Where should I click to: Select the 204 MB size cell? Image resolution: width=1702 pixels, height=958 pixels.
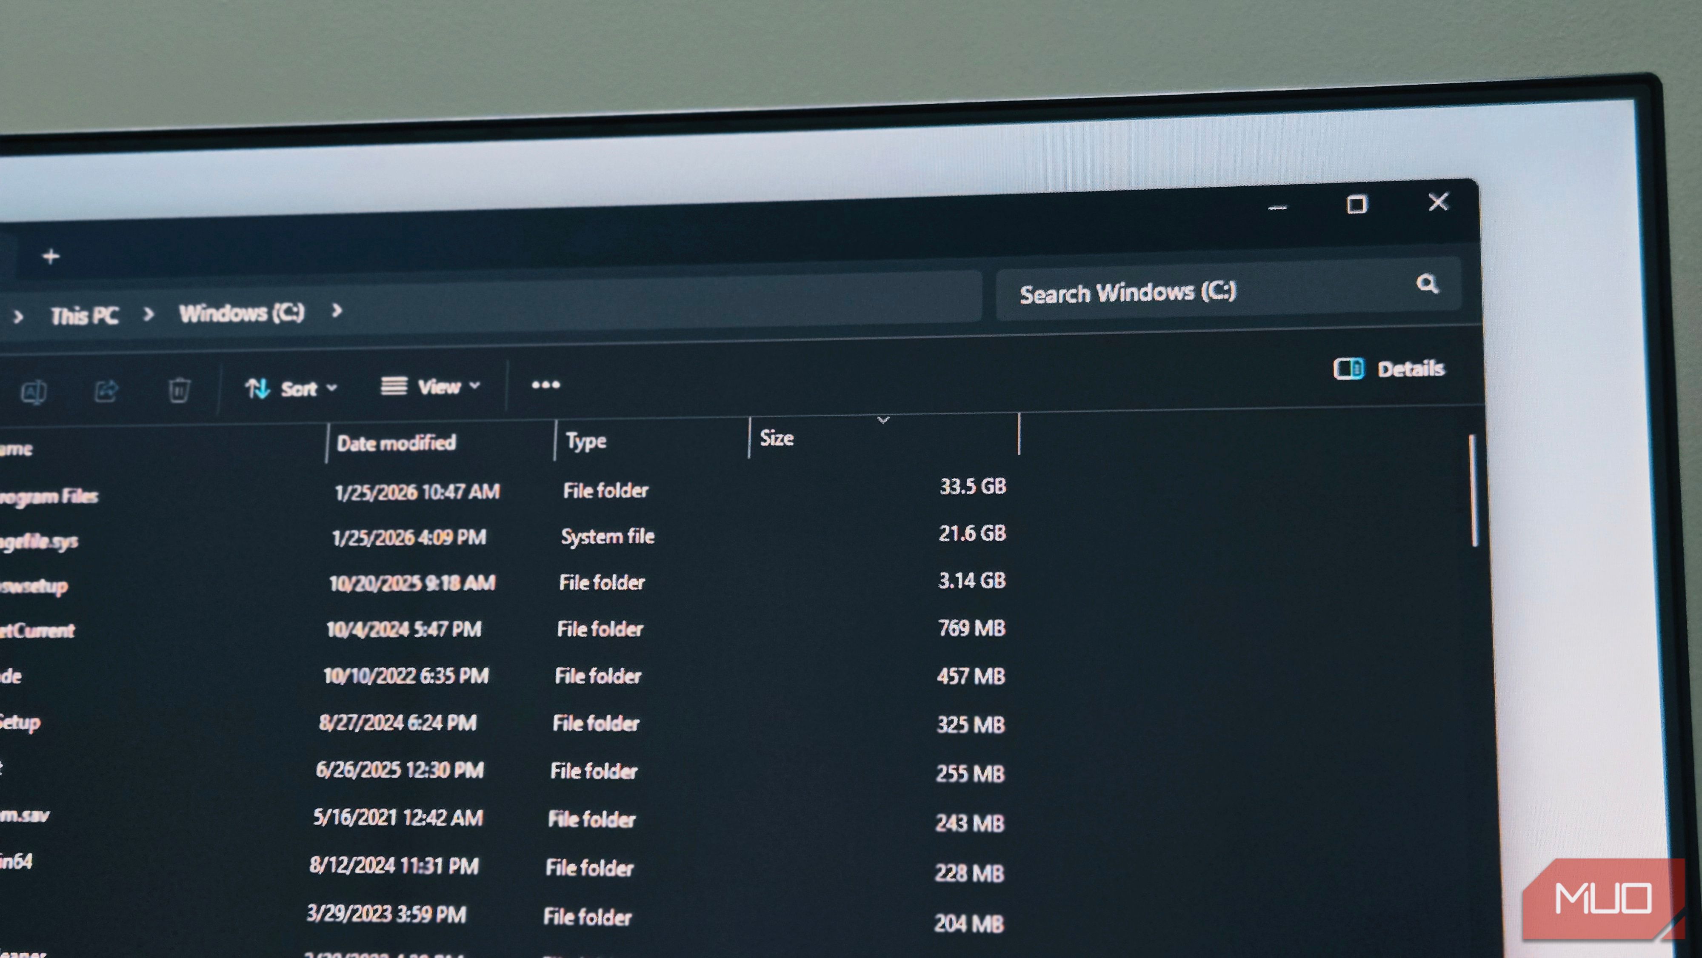click(x=968, y=924)
